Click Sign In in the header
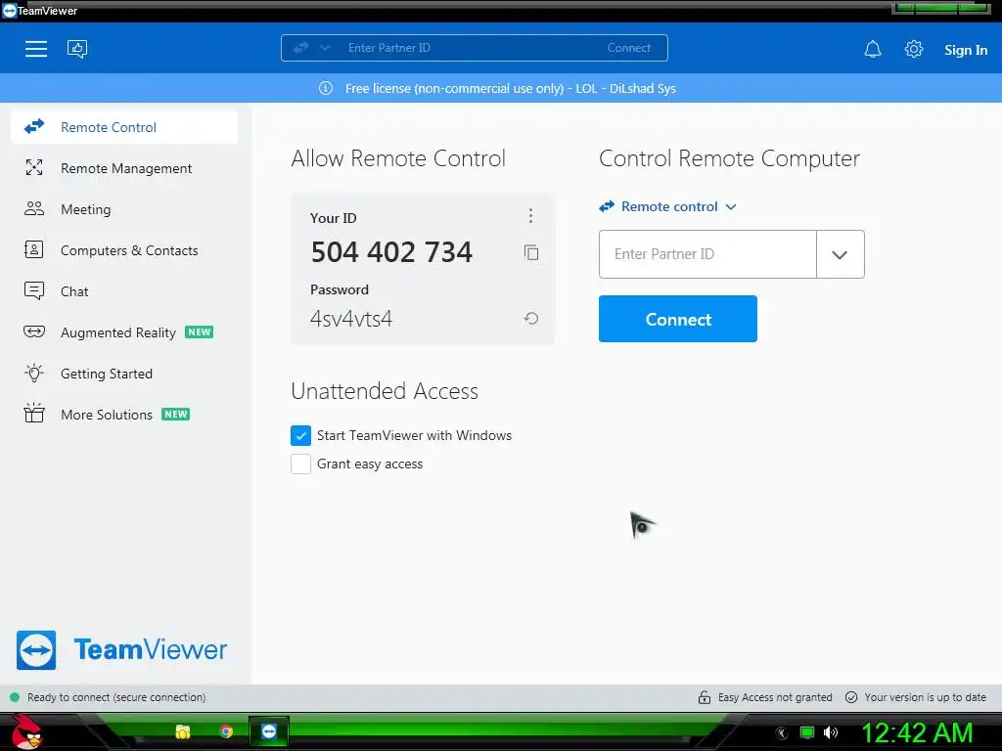Screen dimensions: 1002x751 [966, 50]
